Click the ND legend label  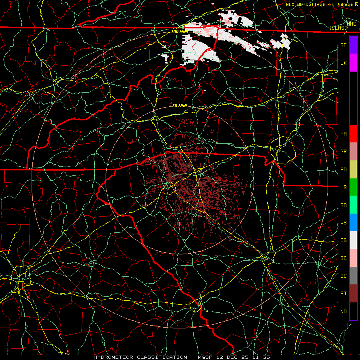click(343, 312)
